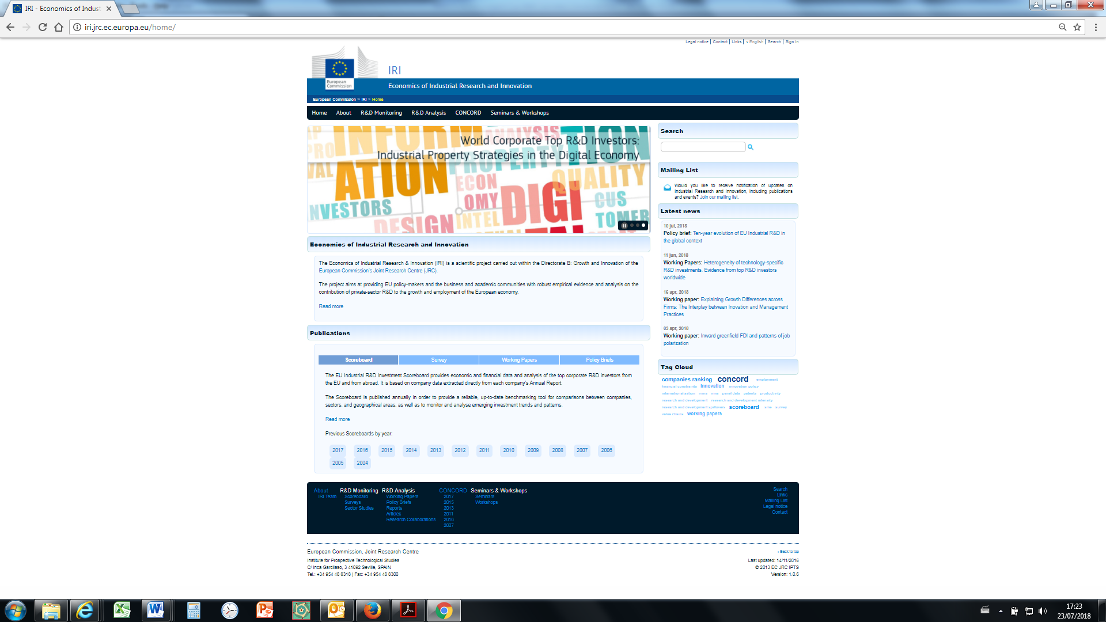Reload the page
Screen dimensions: 1106x622
[43, 27]
